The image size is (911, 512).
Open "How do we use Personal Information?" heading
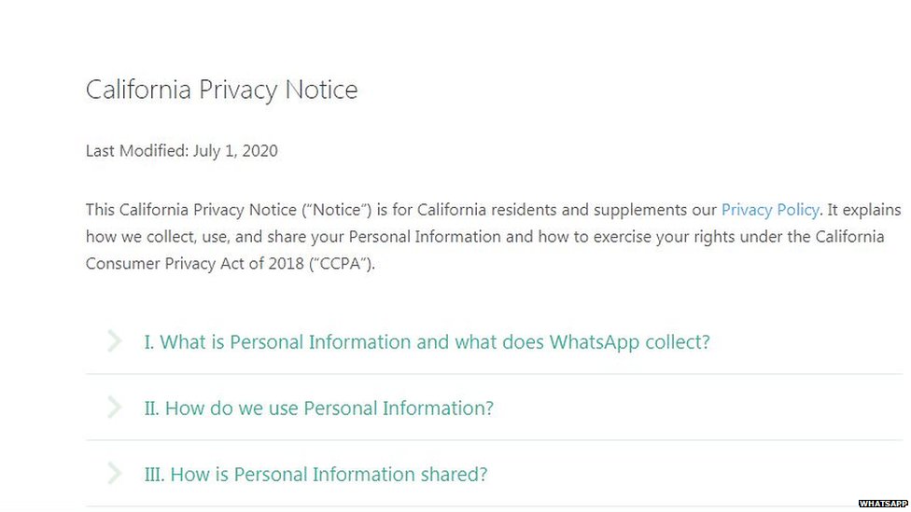(x=318, y=408)
